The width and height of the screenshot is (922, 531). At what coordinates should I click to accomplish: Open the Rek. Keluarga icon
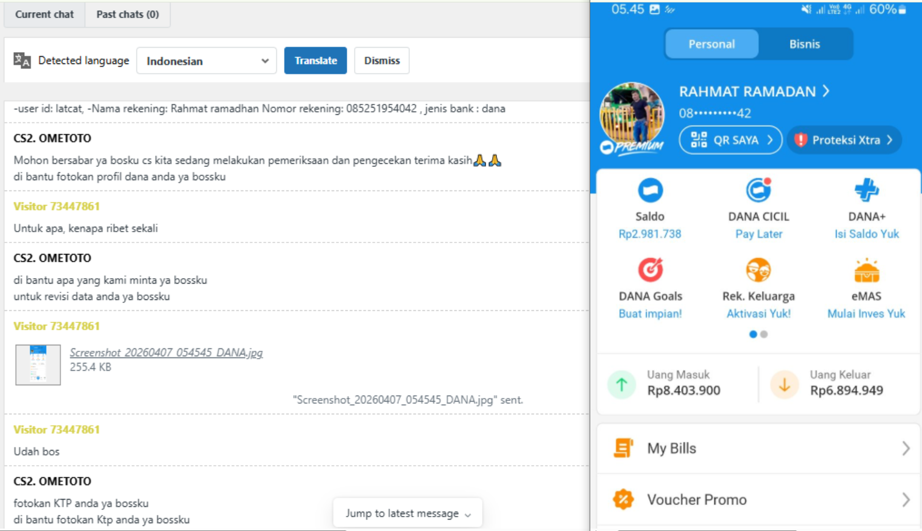(x=759, y=270)
